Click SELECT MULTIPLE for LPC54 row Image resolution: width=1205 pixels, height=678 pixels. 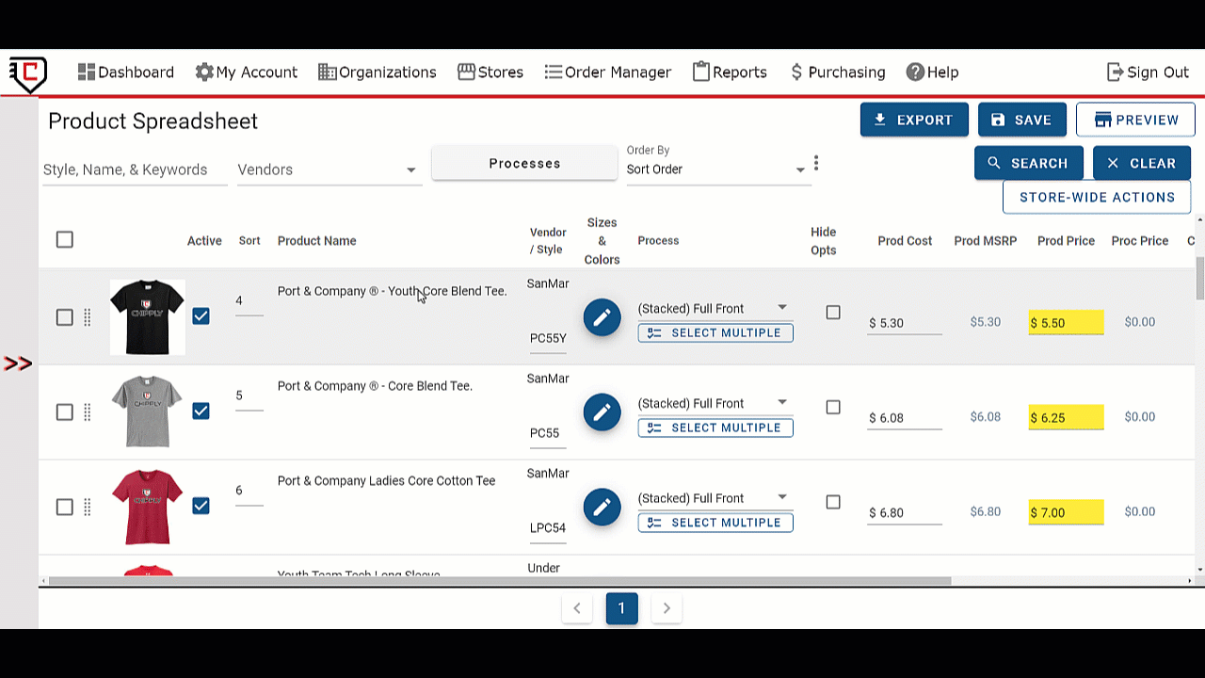coord(715,523)
